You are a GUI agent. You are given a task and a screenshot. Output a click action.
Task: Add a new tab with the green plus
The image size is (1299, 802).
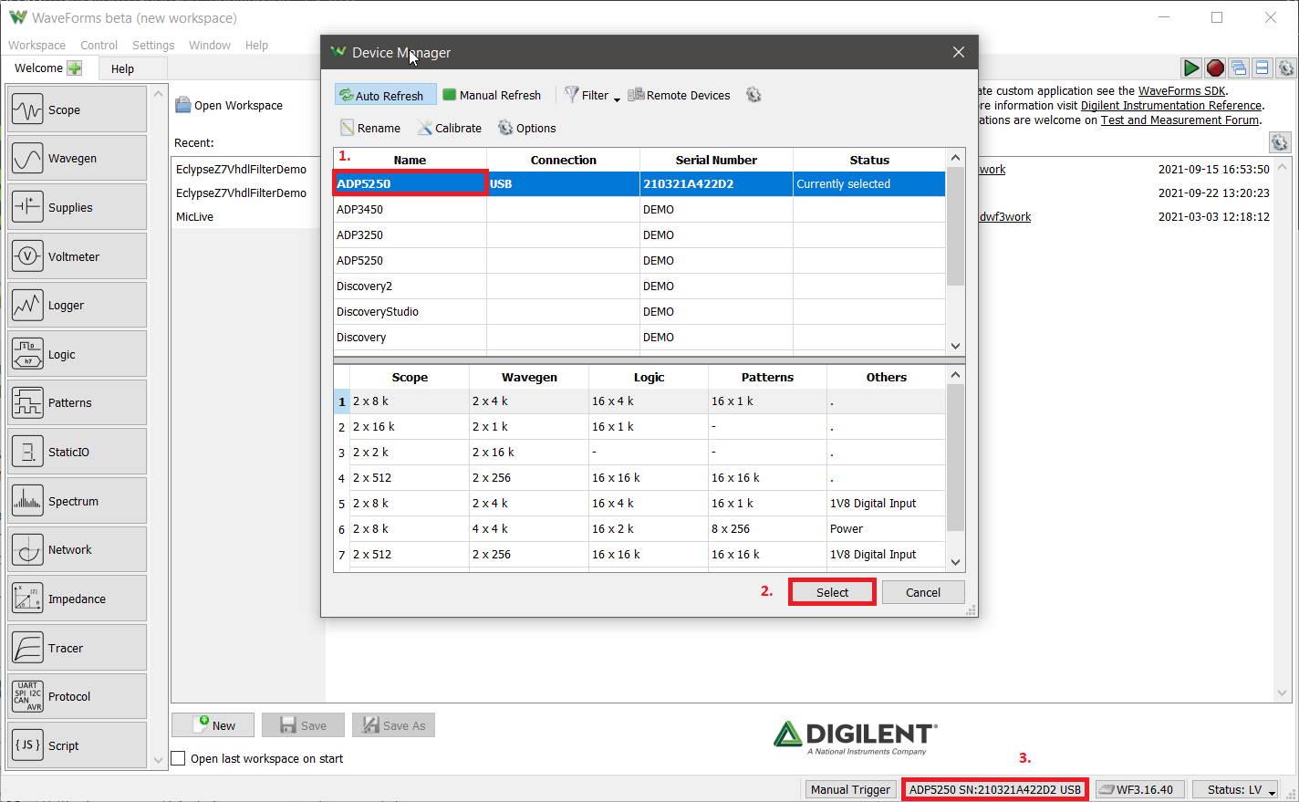(74, 68)
